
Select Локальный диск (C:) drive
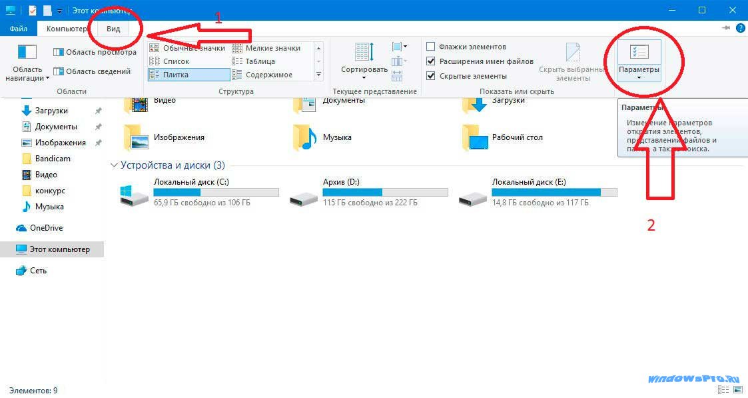coord(199,192)
